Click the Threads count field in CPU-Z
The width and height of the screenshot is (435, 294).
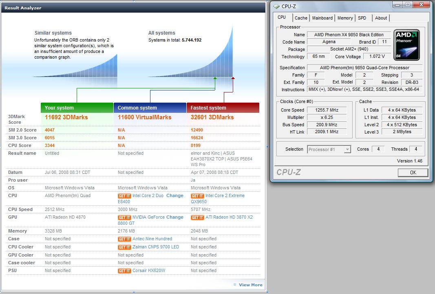coord(415,149)
